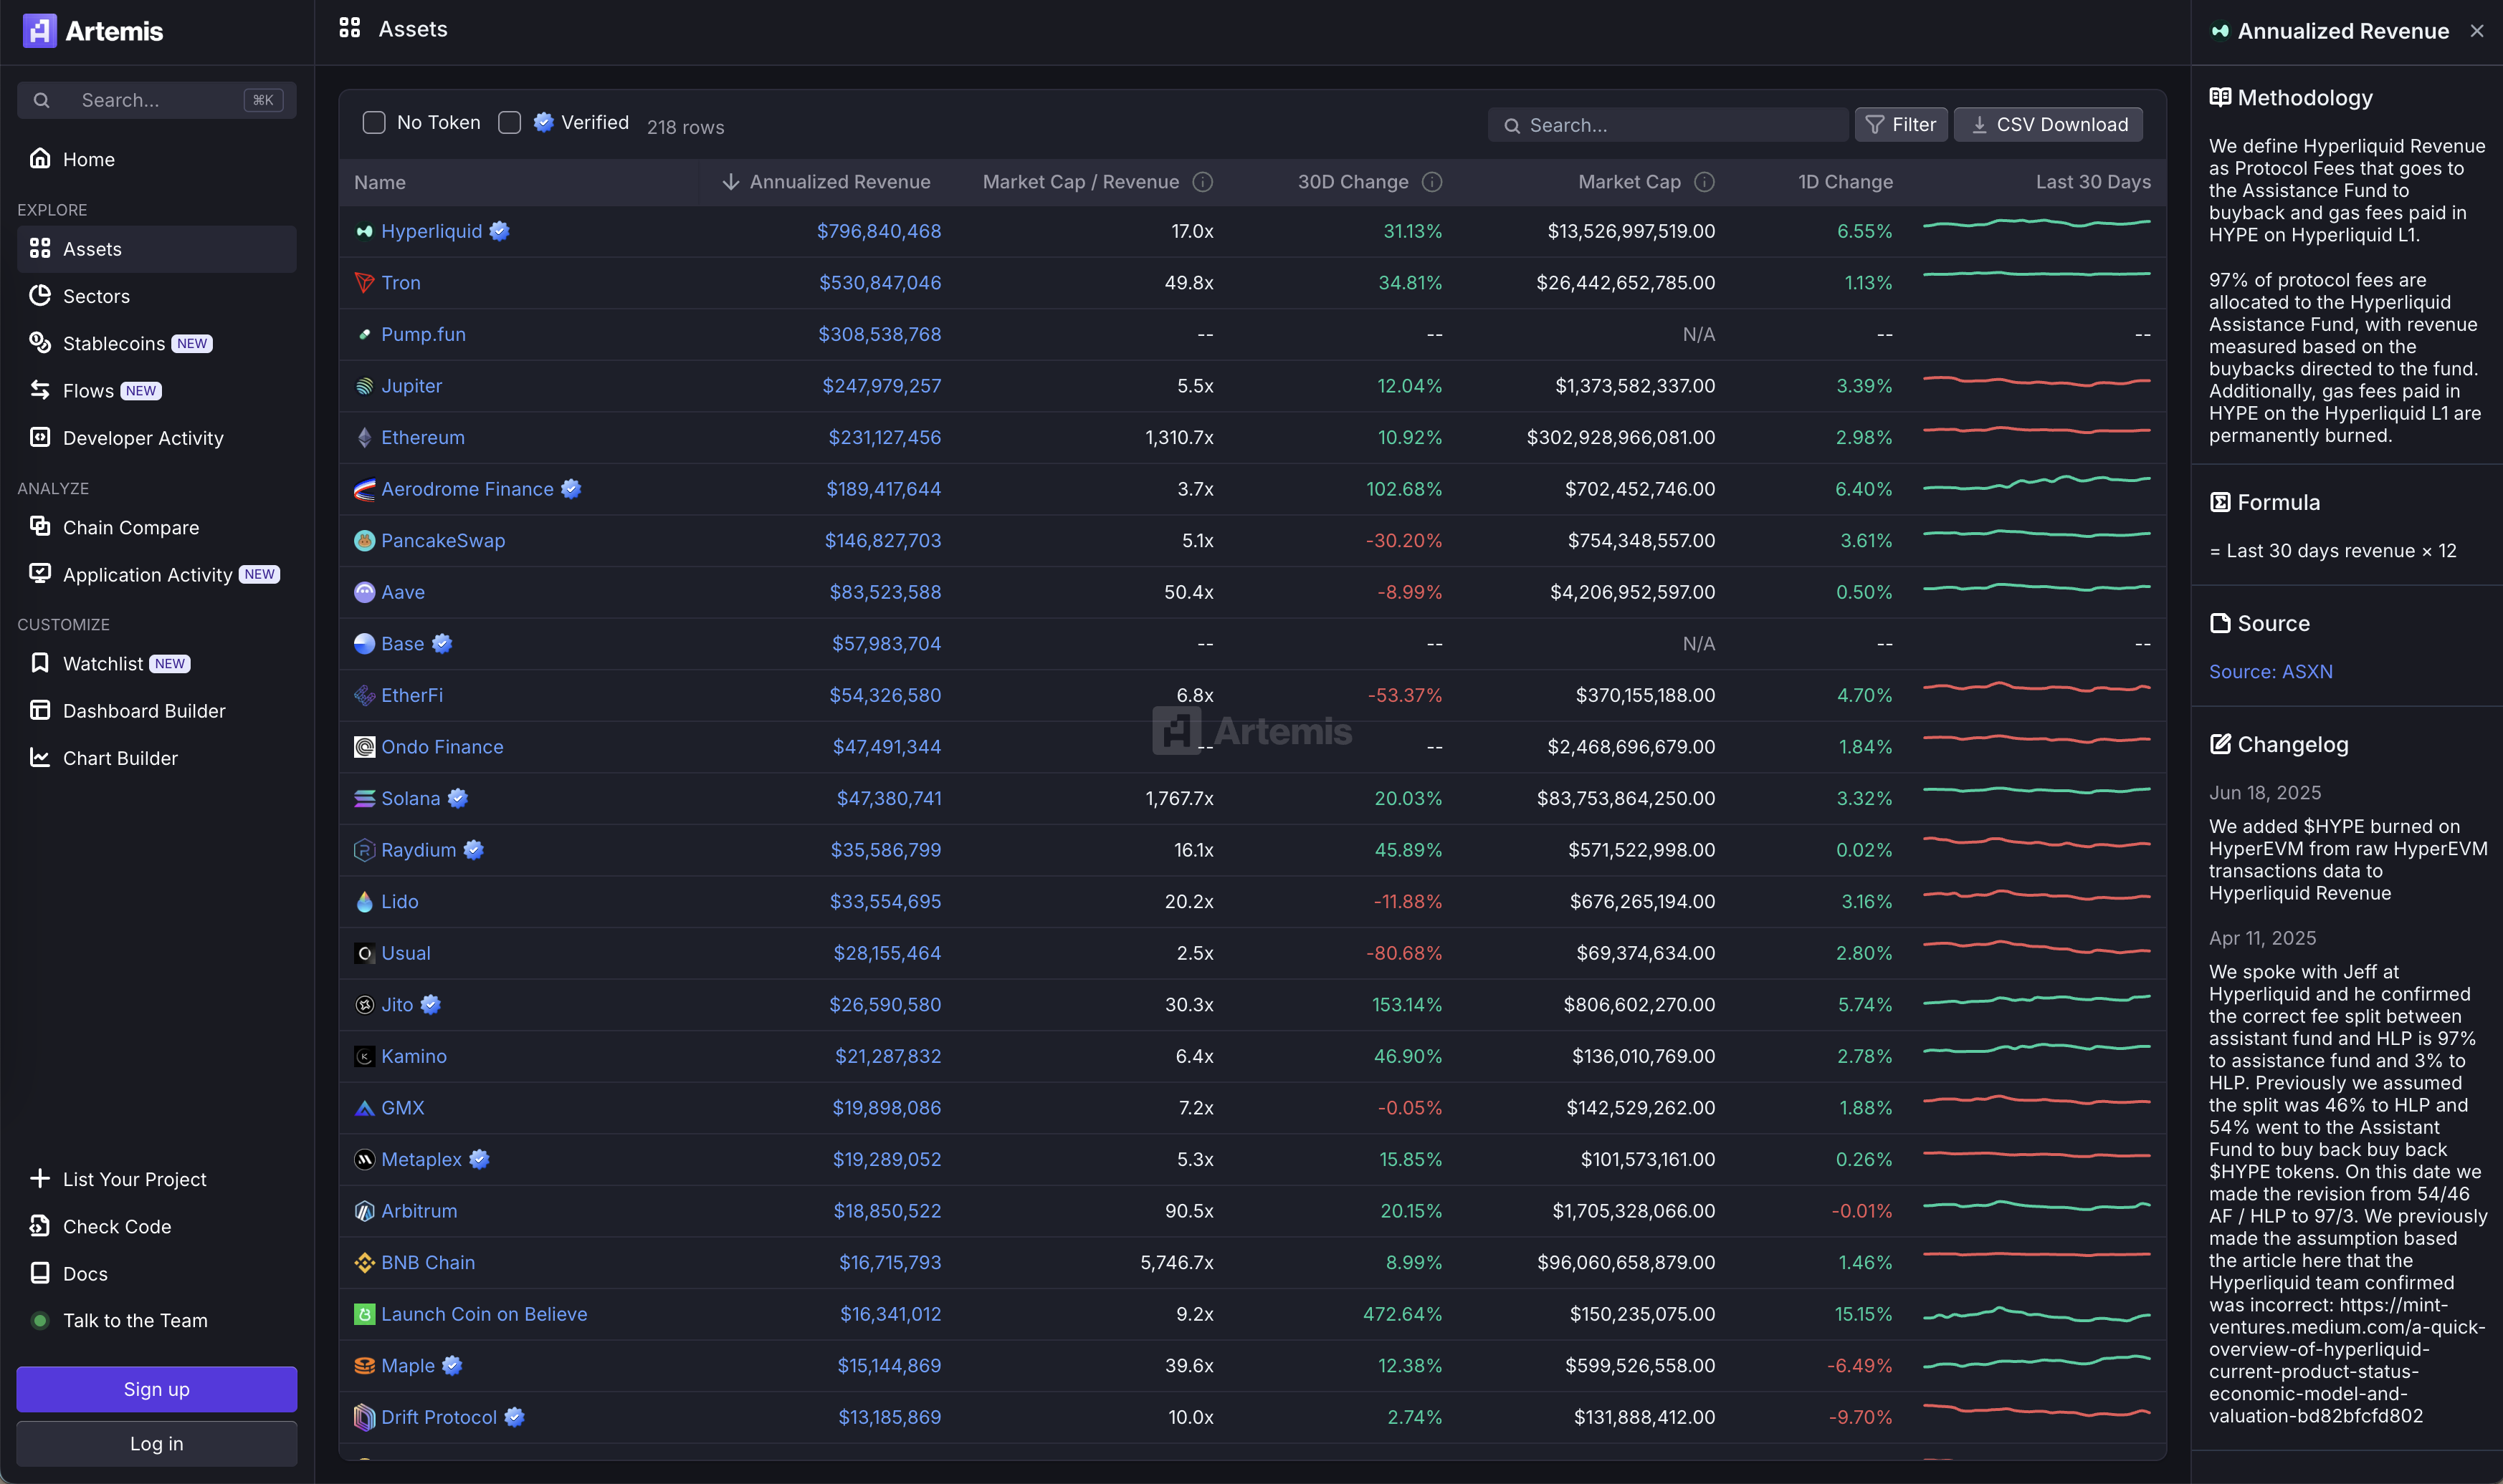Click the Log in button
The width and height of the screenshot is (2503, 1484).
point(157,1443)
